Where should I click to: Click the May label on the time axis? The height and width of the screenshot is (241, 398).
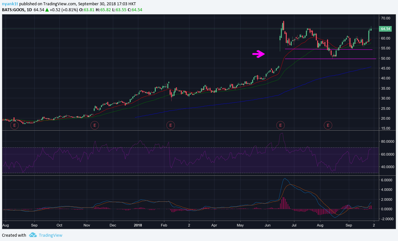(x=240, y=225)
